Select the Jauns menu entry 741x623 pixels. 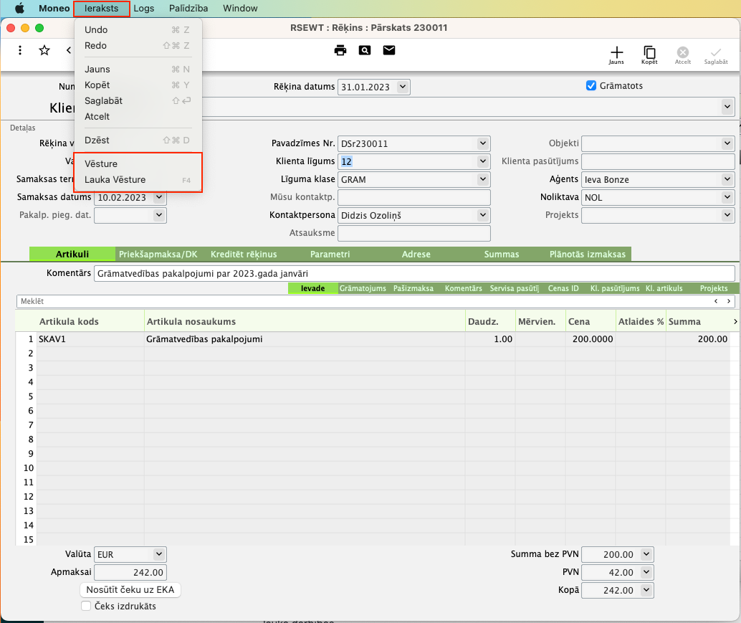click(x=138, y=69)
